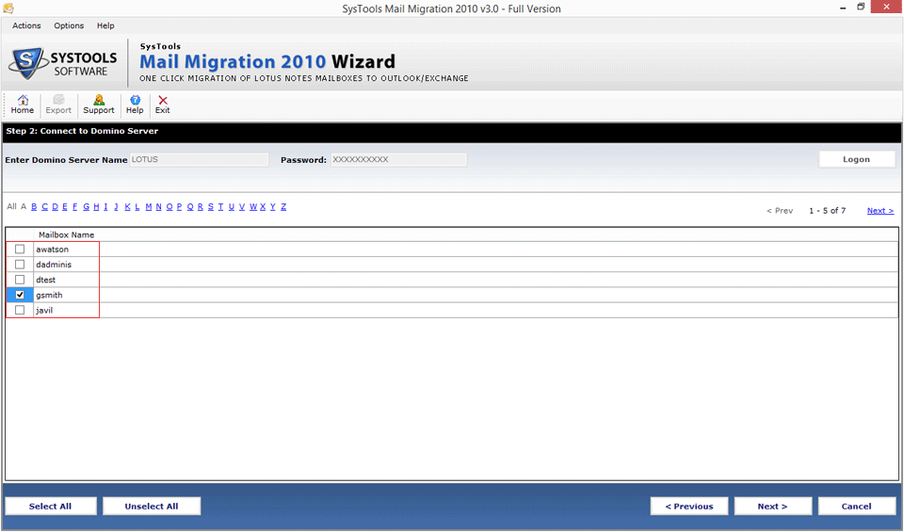Click the Domino Server Name field
The width and height of the screenshot is (904, 532).
200,160
